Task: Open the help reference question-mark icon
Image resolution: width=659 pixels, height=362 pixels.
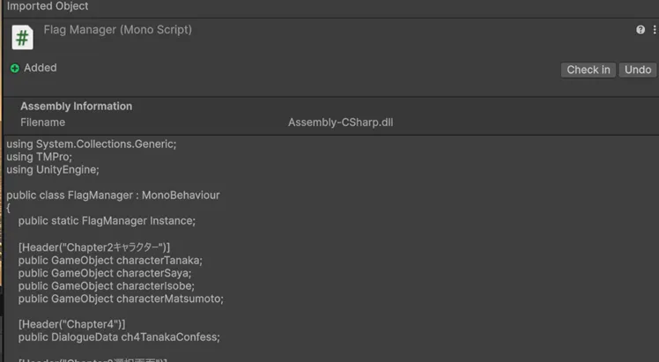Action: point(640,30)
